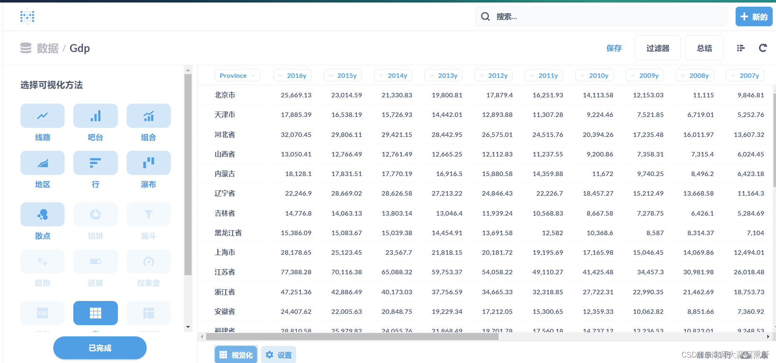Select the Pivot table visualization icon
Viewport: 776px width, 363px height.
tap(149, 313)
